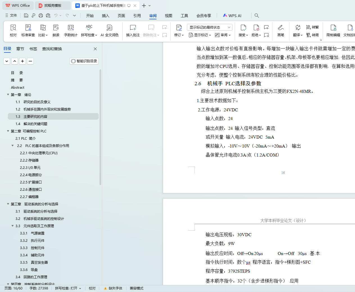Open the 显示标记 dropdown
355x292 pixels.
200,35
